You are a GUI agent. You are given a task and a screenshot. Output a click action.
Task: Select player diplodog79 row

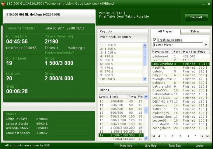pyautogui.click(x=180, y=113)
